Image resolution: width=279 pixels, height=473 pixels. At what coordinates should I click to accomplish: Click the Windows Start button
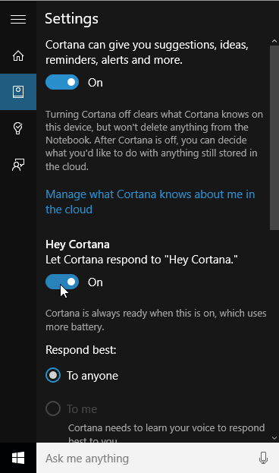click(18, 458)
